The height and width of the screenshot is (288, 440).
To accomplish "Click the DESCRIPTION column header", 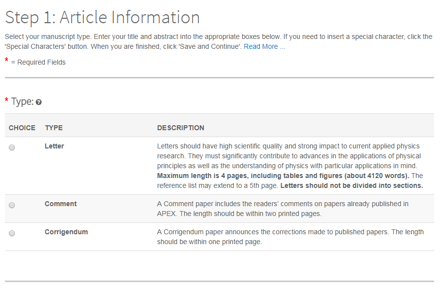I will [181, 128].
